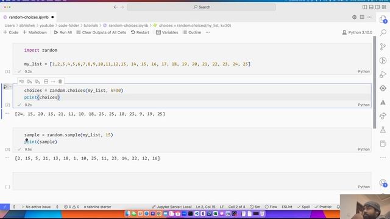The width and height of the screenshot is (390, 219).
Task: Show additional views in activity bar
Action: point(383,158)
